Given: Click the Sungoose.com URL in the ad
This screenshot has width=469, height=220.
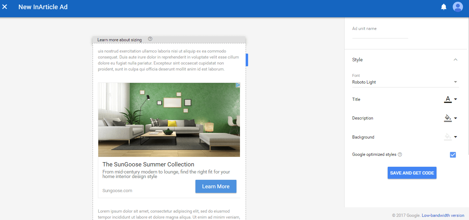Looking at the screenshot, I should point(117,191).
